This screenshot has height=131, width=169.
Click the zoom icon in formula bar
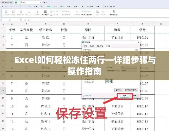click(25, 20)
